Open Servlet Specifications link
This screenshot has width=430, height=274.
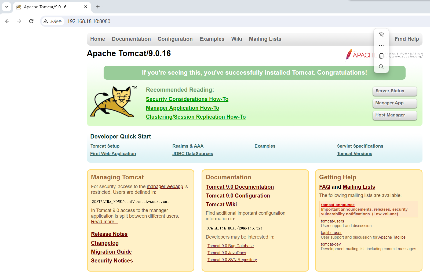(360, 146)
